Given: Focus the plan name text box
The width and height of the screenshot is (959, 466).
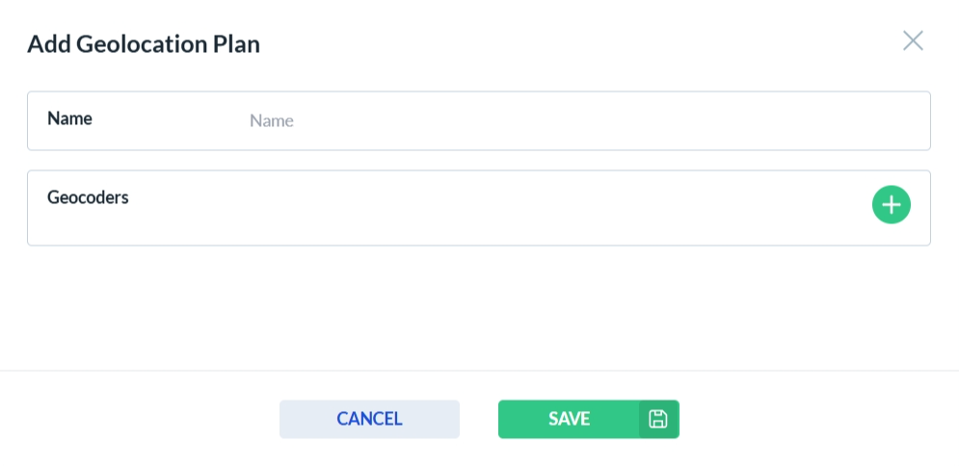Looking at the screenshot, I should click(x=578, y=121).
